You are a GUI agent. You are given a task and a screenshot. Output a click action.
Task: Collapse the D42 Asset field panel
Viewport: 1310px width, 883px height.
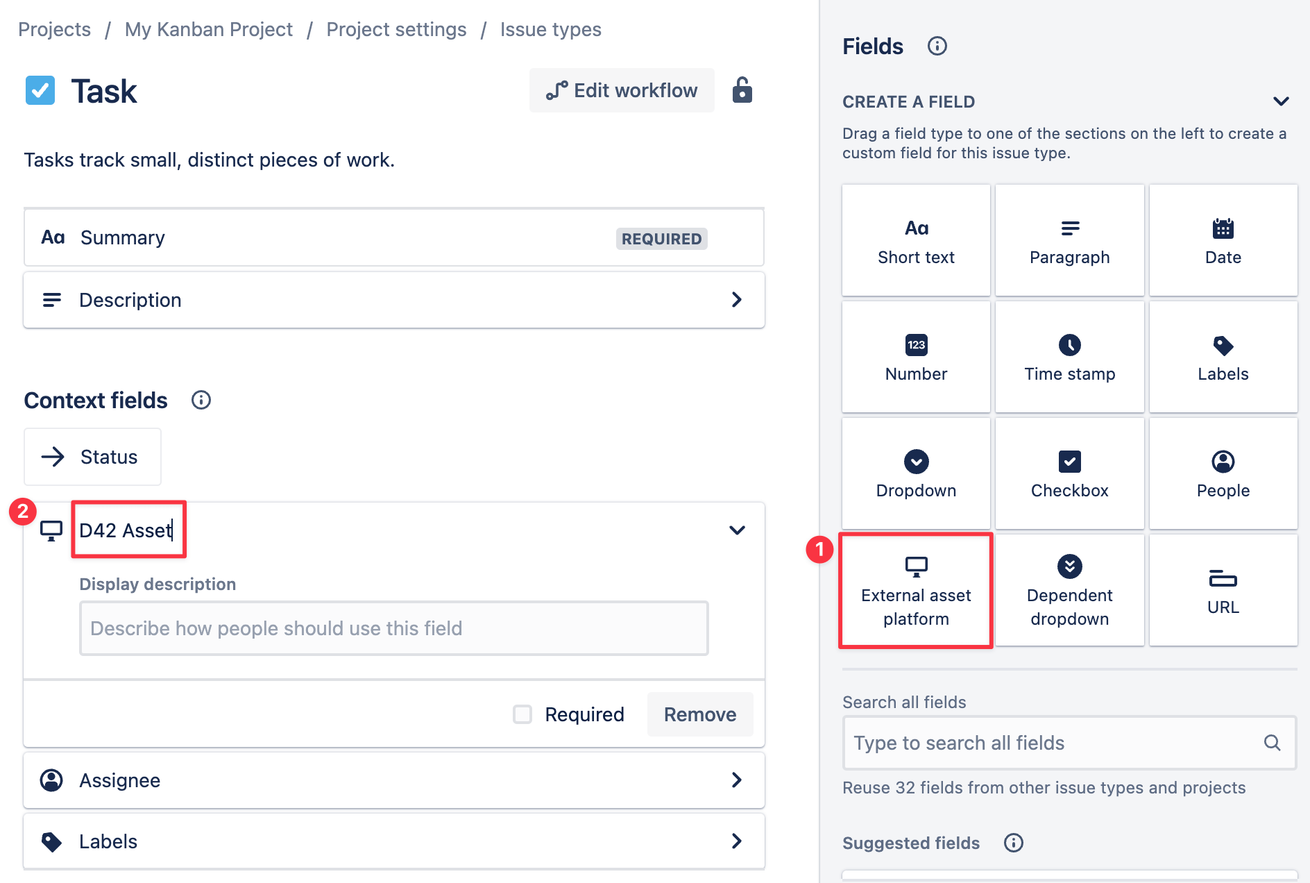coord(737,530)
